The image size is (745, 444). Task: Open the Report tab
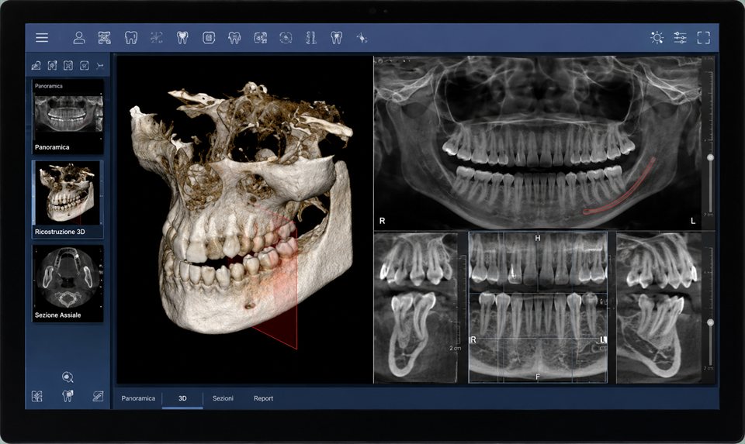[263, 398]
